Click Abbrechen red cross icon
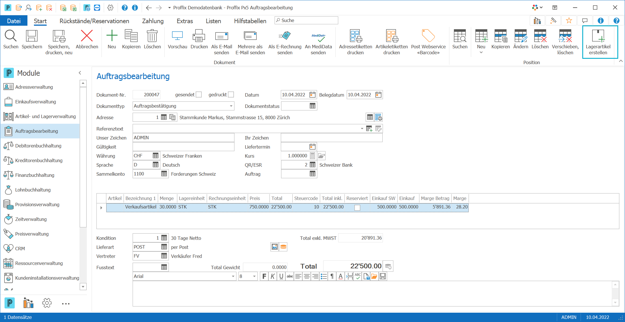 [x=87, y=36]
